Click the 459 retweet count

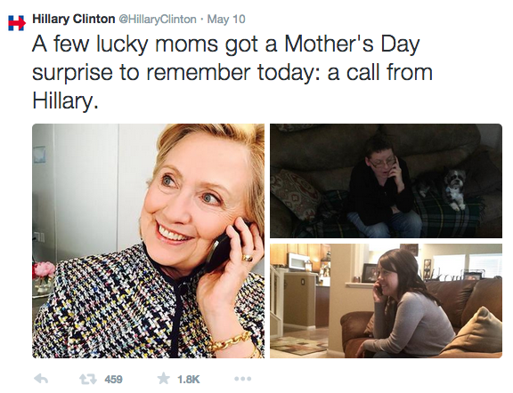[113, 380]
